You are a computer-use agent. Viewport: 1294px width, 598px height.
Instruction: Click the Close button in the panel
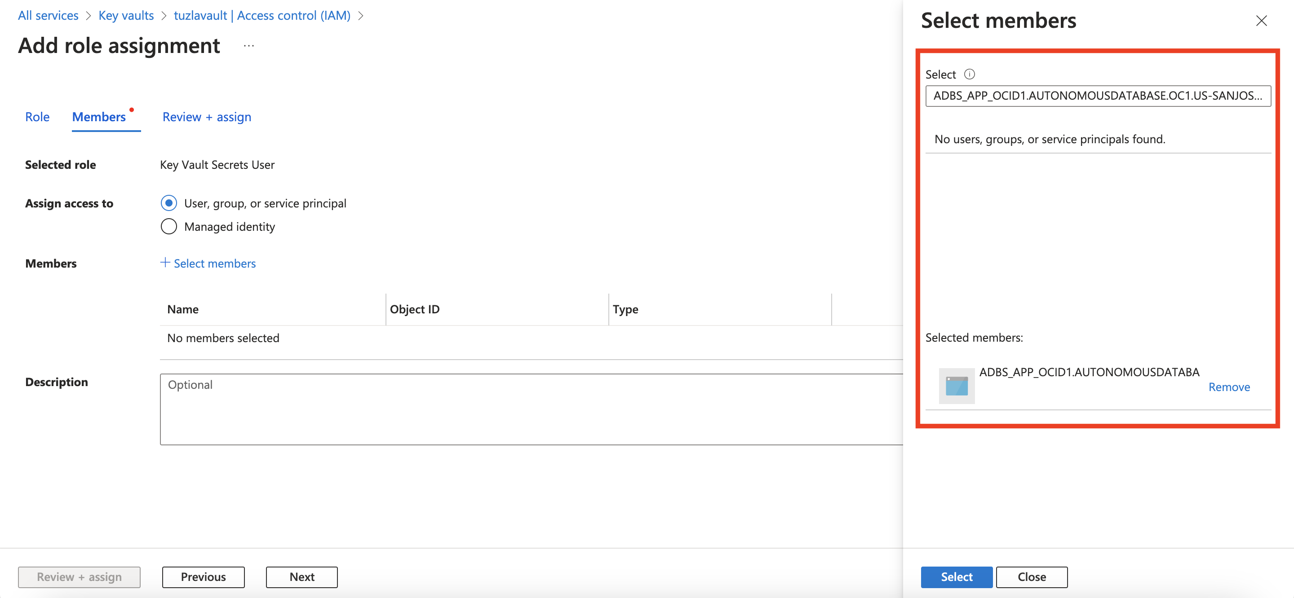coord(1031,576)
